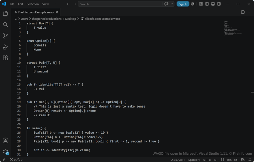The height and width of the screenshot is (162, 254).
Task: Open the Extensions view
Action: tap(5, 58)
